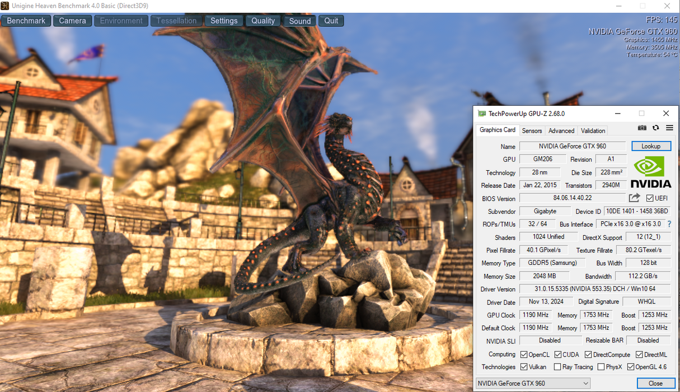Image resolution: width=680 pixels, height=392 pixels.
Task: Click the NVIDIA SLI Disabled field
Action: point(550,340)
